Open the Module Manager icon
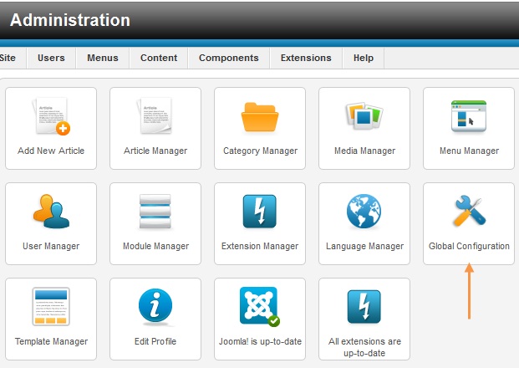 (x=155, y=212)
